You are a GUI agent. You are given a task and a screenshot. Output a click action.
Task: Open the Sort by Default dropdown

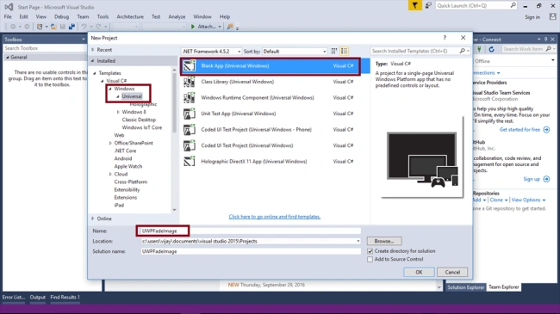(x=295, y=52)
